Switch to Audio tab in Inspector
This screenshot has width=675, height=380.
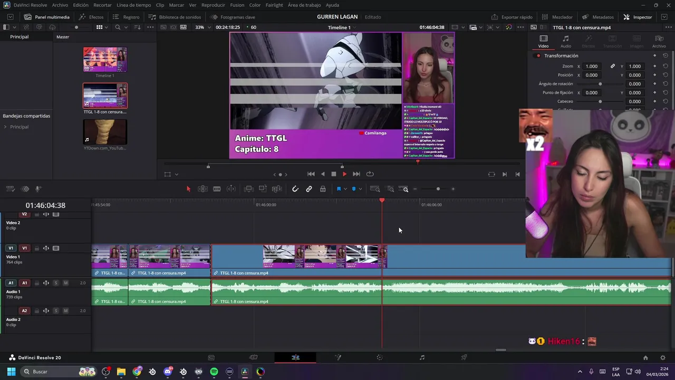tap(565, 42)
